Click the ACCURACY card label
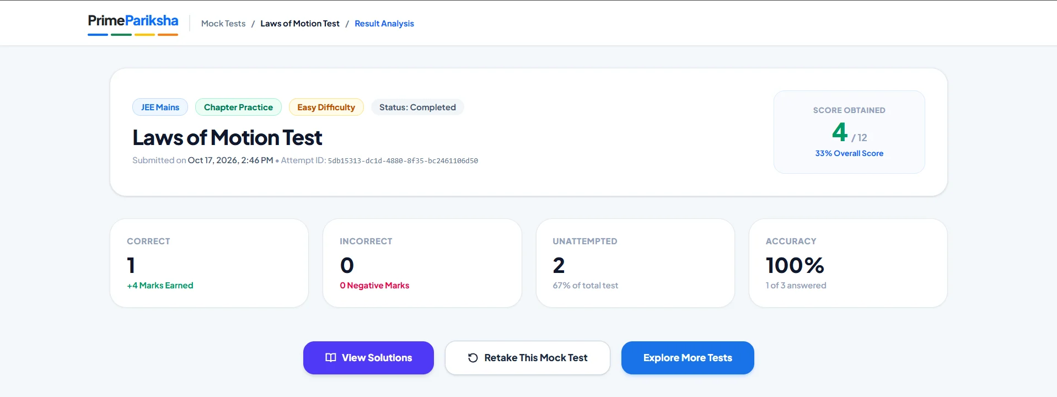Image resolution: width=1057 pixels, height=397 pixels. point(791,242)
